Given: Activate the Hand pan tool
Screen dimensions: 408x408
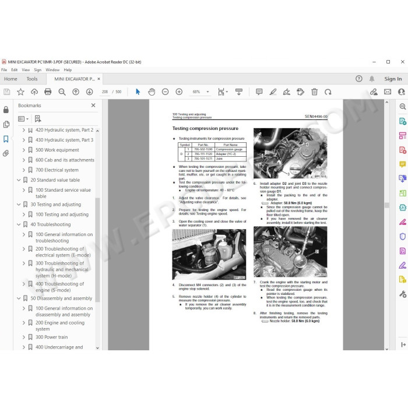Looking at the screenshot, I should pyautogui.click(x=152, y=92).
